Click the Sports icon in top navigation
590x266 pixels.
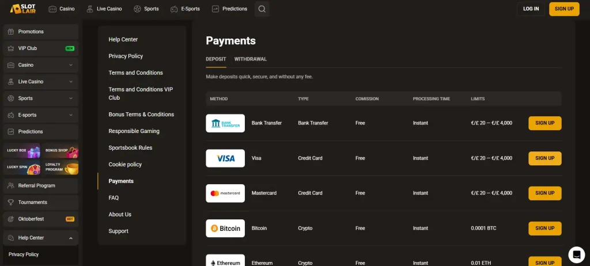tap(137, 9)
